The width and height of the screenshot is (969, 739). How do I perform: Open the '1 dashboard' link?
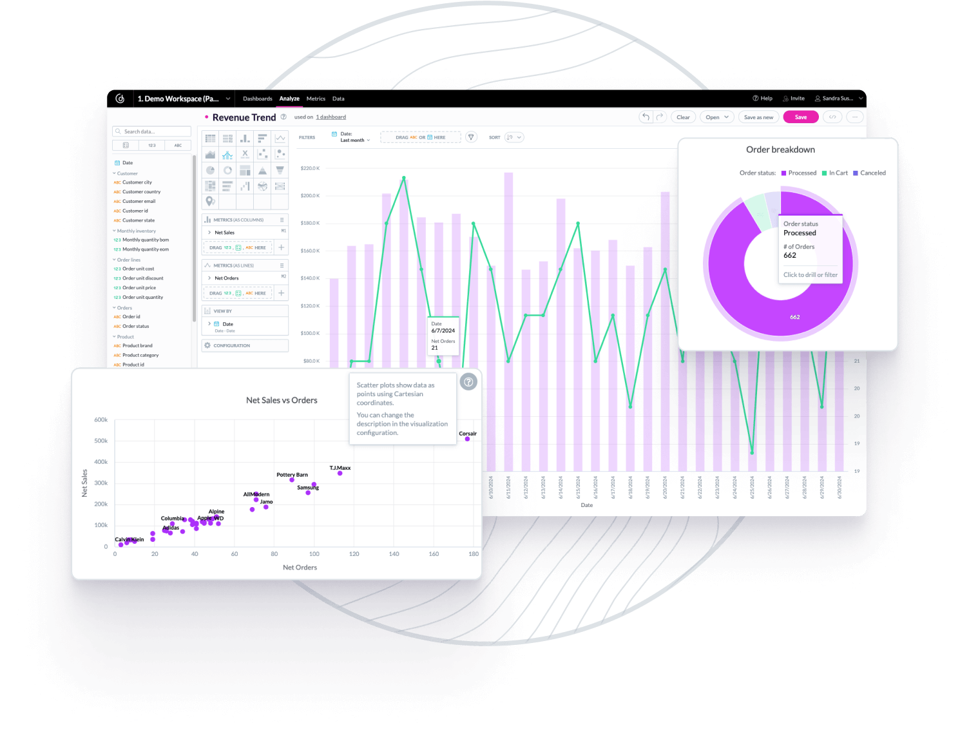click(x=331, y=117)
